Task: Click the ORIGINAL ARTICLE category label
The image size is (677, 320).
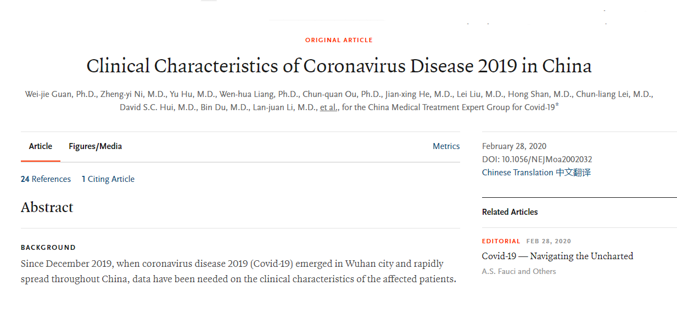Action: click(339, 40)
